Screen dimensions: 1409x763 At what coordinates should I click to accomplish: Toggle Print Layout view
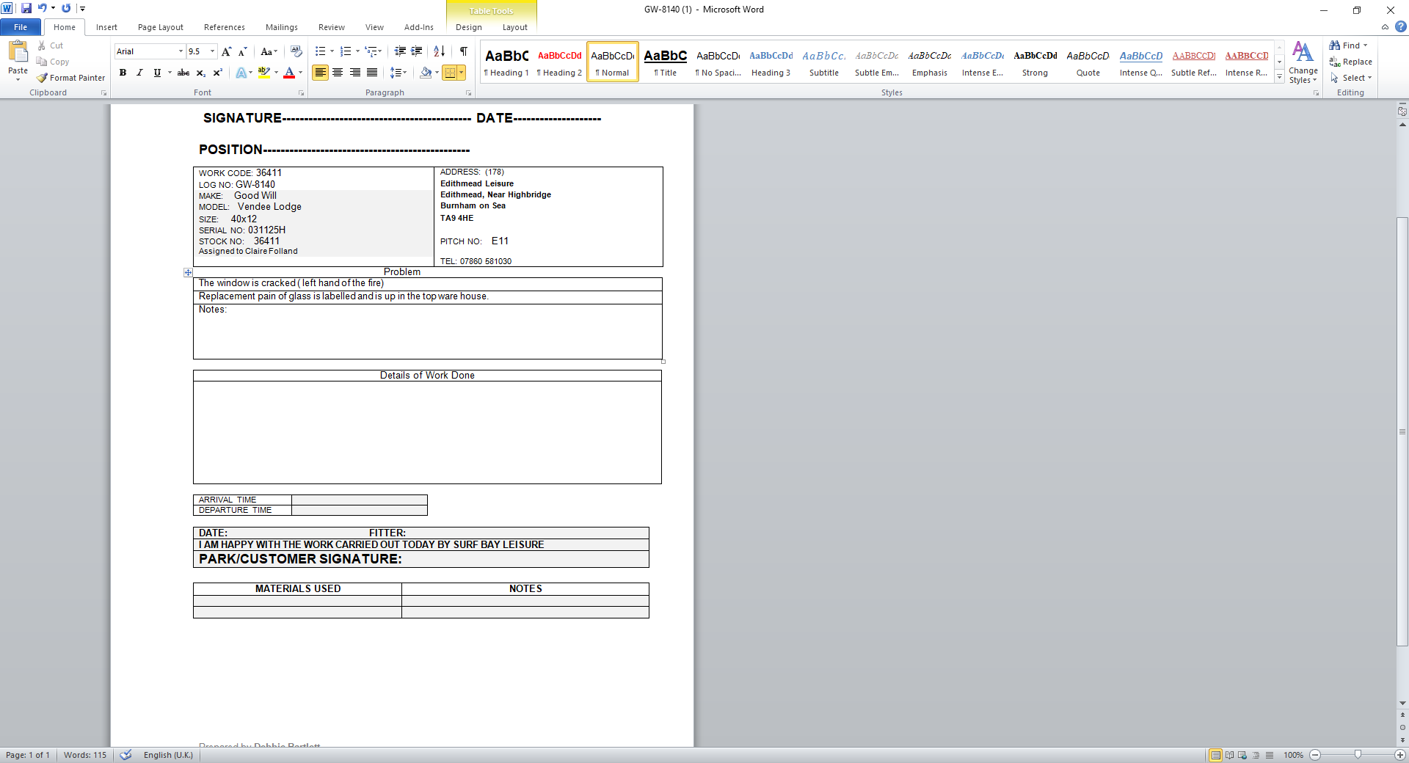pos(1216,755)
